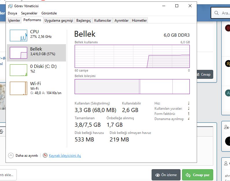The image size is (230, 181).
Task: Open the Görüntüle menu
Action: click(x=49, y=13)
